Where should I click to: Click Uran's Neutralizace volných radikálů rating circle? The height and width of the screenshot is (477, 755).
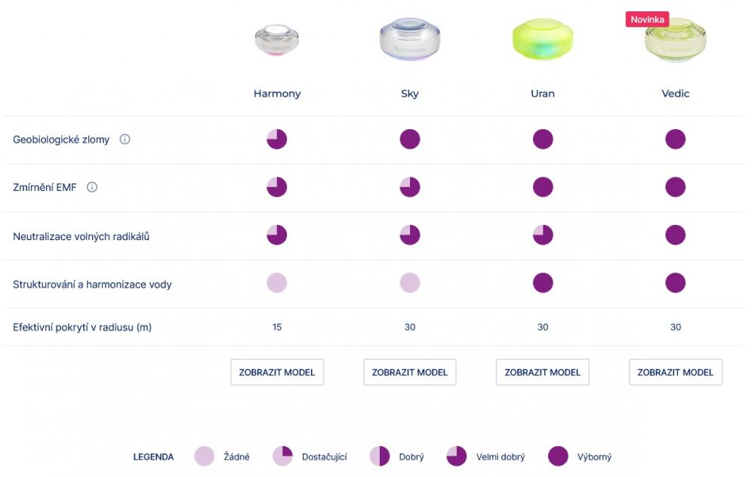[543, 235]
